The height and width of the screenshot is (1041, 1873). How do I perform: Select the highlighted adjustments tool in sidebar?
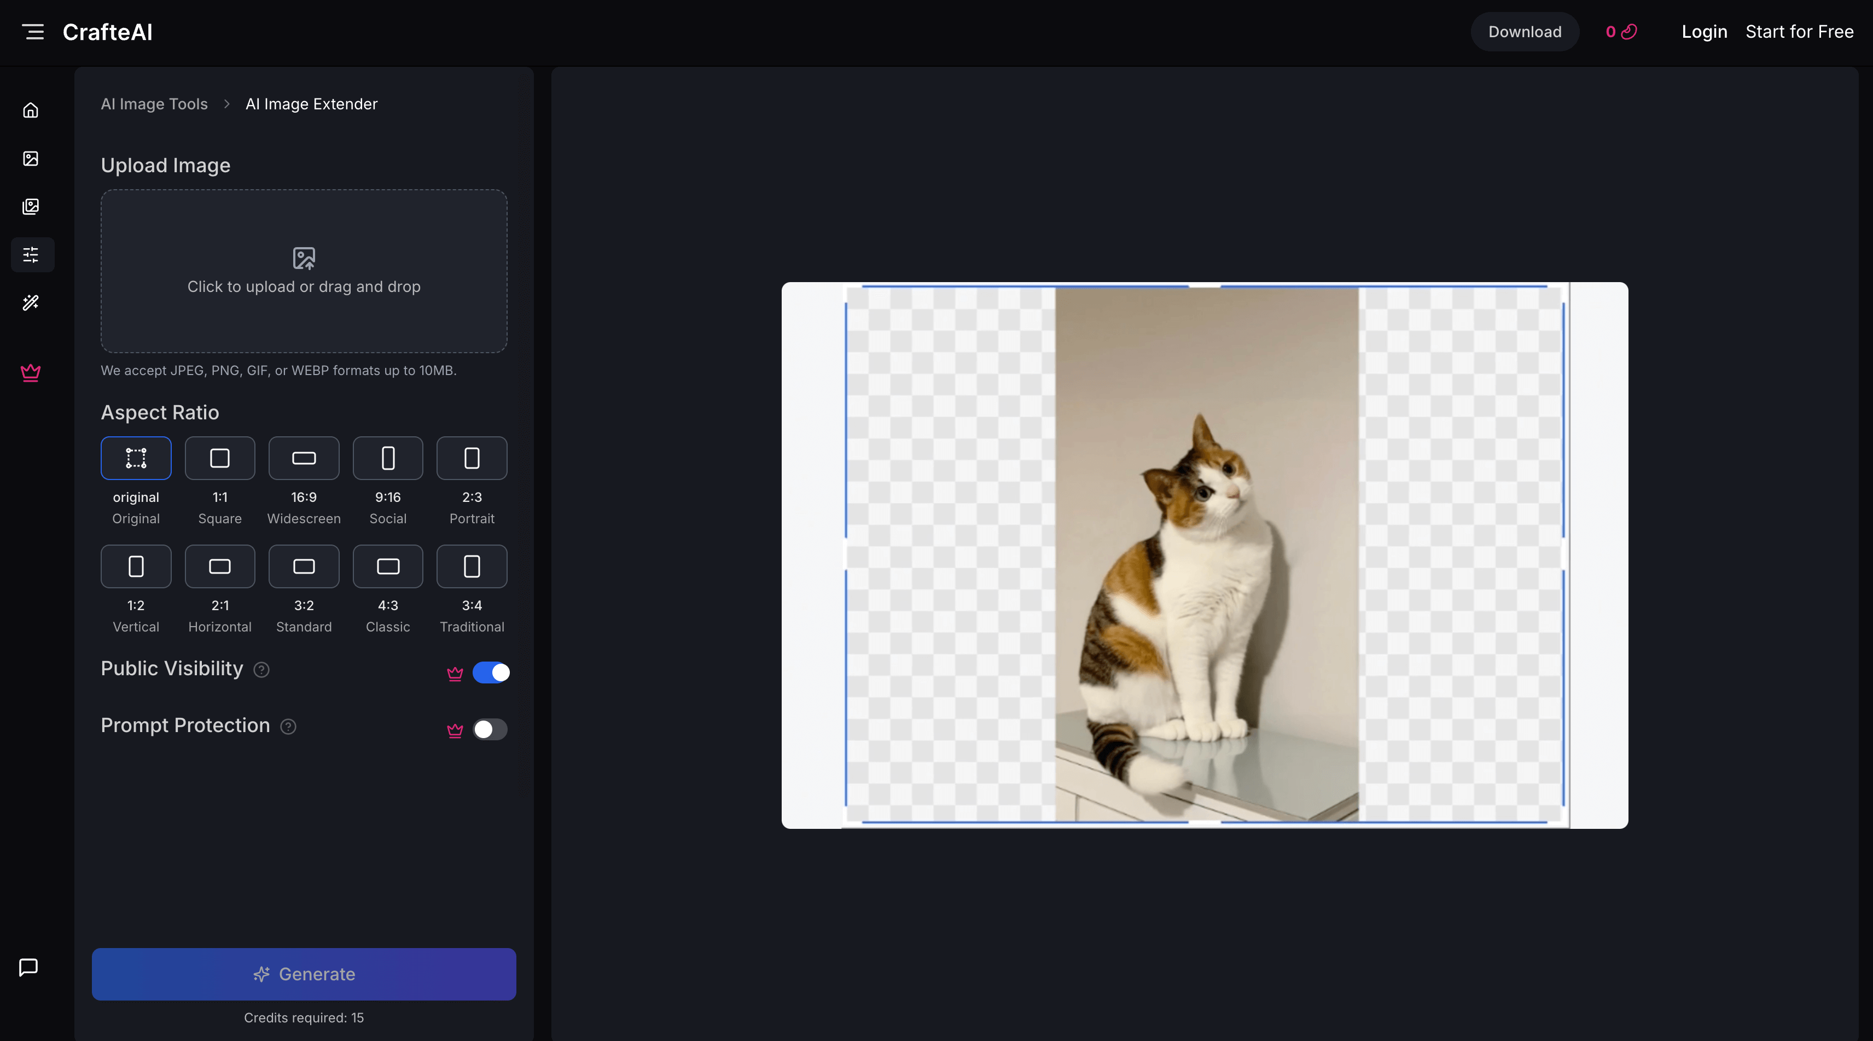tap(31, 254)
